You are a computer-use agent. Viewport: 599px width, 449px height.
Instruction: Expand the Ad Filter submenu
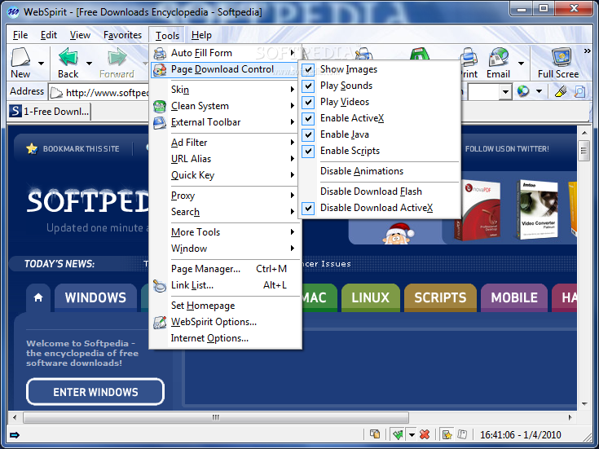[226, 143]
